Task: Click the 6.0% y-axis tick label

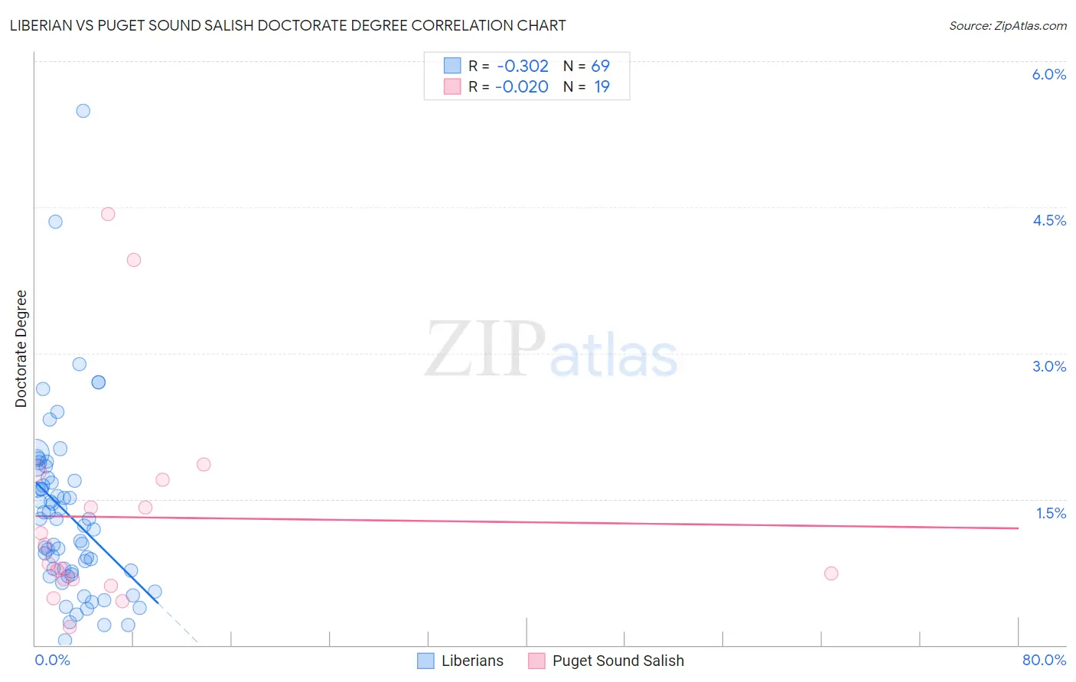Action: pyautogui.click(x=1048, y=74)
